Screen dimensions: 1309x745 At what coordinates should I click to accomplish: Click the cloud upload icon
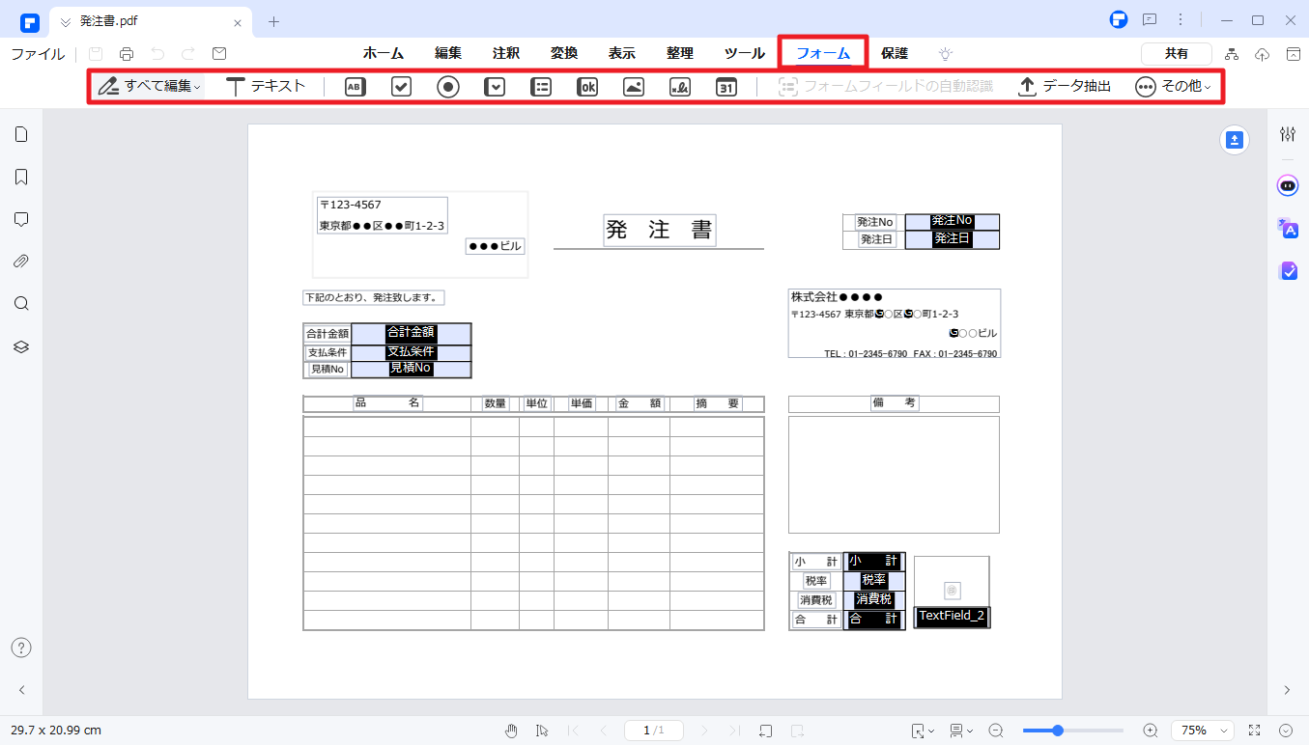(1263, 54)
